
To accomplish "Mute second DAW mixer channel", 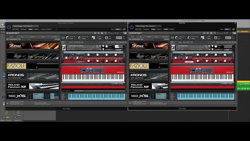I will (15, 117).
